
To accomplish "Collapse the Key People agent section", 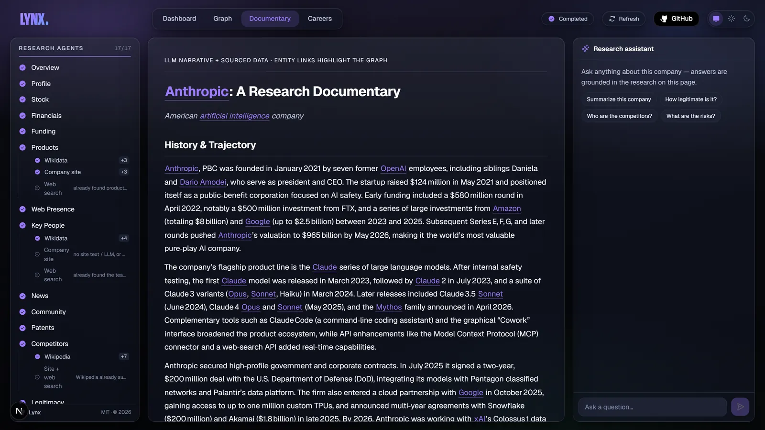I will click(75, 225).
